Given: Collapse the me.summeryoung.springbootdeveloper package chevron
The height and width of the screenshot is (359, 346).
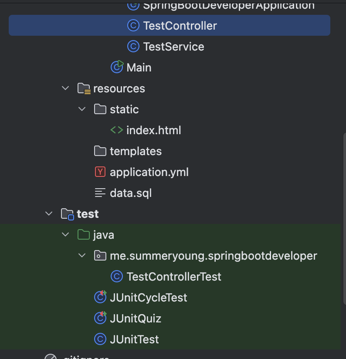Looking at the screenshot, I should pos(82,256).
